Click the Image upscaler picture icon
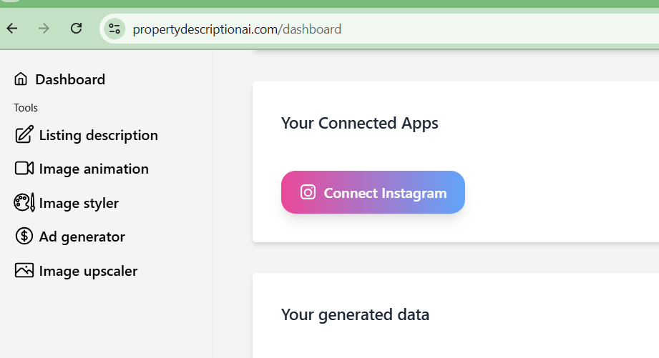 click(x=24, y=271)
